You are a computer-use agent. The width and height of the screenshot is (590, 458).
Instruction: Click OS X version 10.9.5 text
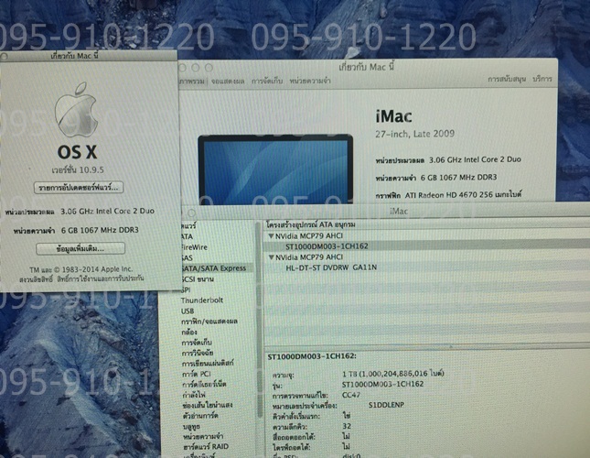point(78,169)
